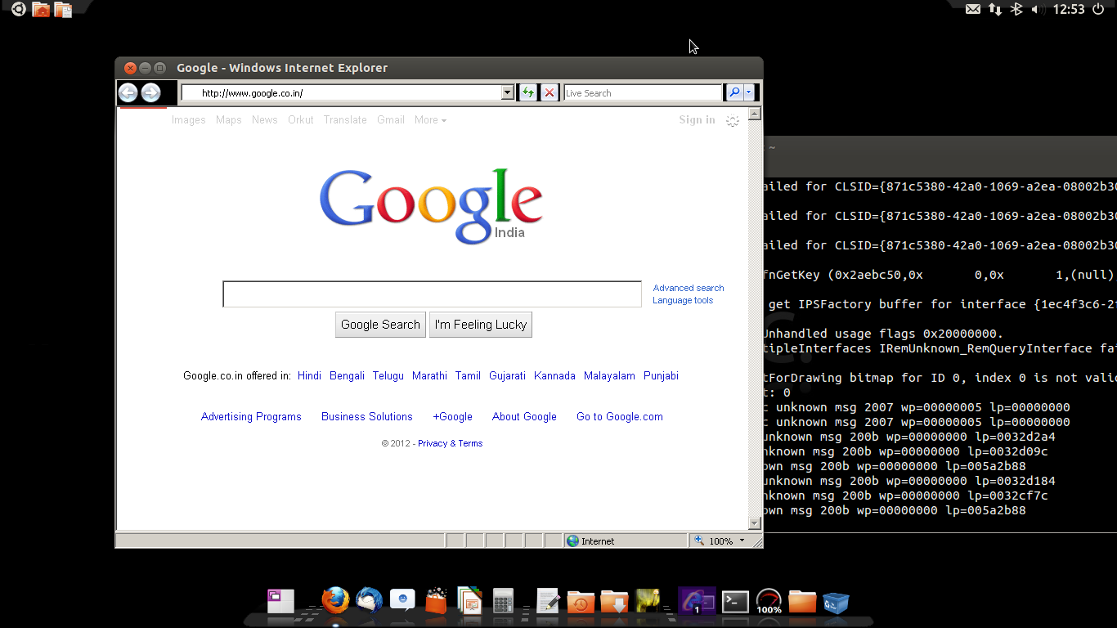1117x628 pixels.
Task: Open Ubuntu logo menu in top panel
Action: click(x=18, y=10)
